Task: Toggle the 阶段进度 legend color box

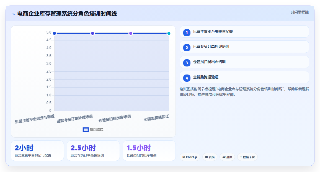Action: [x=86, y=130]
